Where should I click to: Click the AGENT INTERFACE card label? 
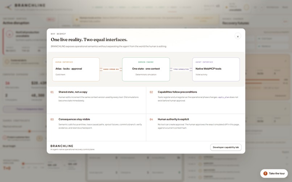pos(204,62)
